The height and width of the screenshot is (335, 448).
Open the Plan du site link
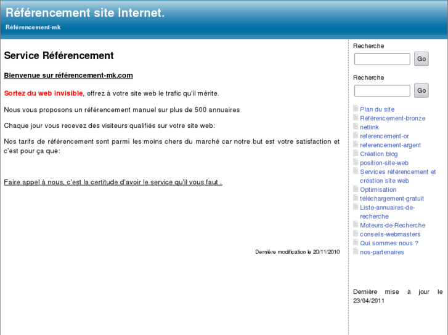[x=377, y=109]
